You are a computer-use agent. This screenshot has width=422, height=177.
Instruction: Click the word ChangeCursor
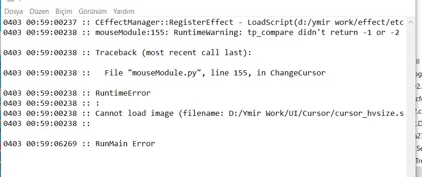(x=298, y=73)
